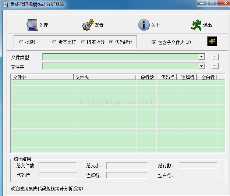Image resolution: width=230 pixels, height=196 pixels.
Task: Expand the 文件夹 dropdown arrow
Action: [x=202, y=66]
